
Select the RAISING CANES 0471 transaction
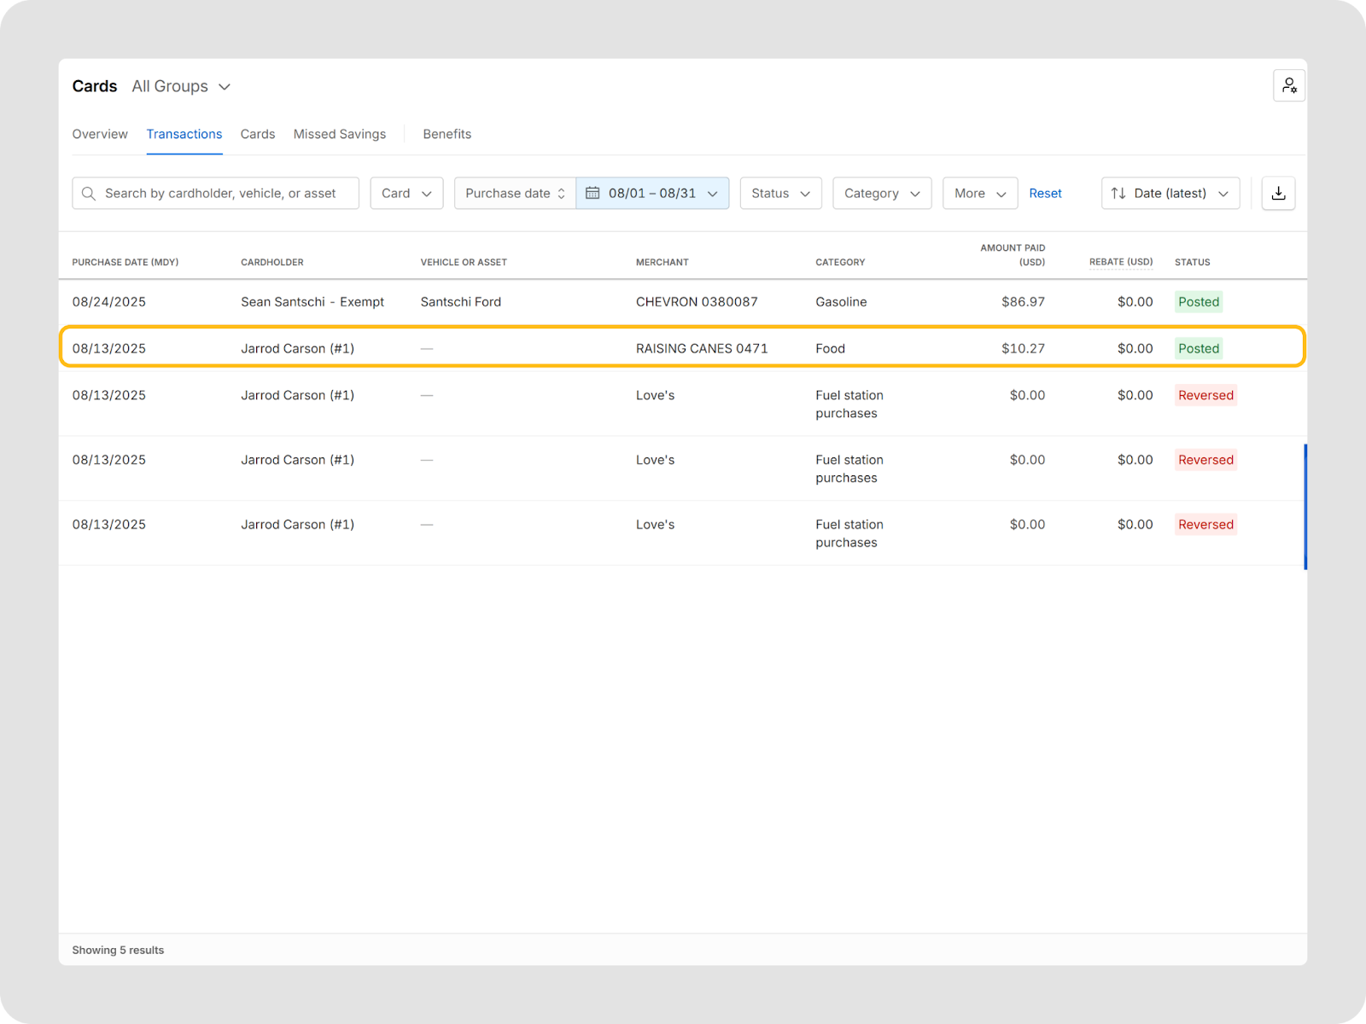pyautogui.click(x=701, y=348)
